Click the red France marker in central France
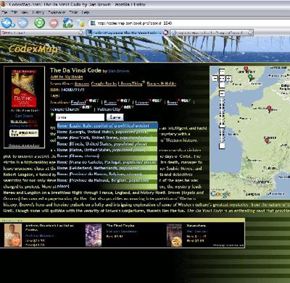This screenshot has width=290, height=283. [x=267, y=141]
